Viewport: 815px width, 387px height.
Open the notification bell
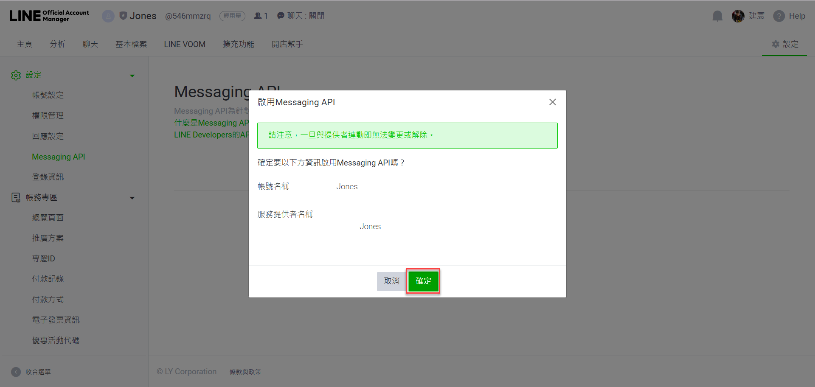[x=717, y=16]
